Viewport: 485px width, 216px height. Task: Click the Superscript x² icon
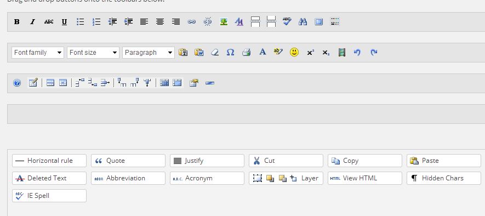click(310, 52)
